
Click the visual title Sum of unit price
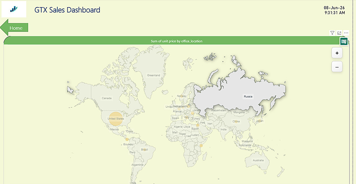click(177, 41)
